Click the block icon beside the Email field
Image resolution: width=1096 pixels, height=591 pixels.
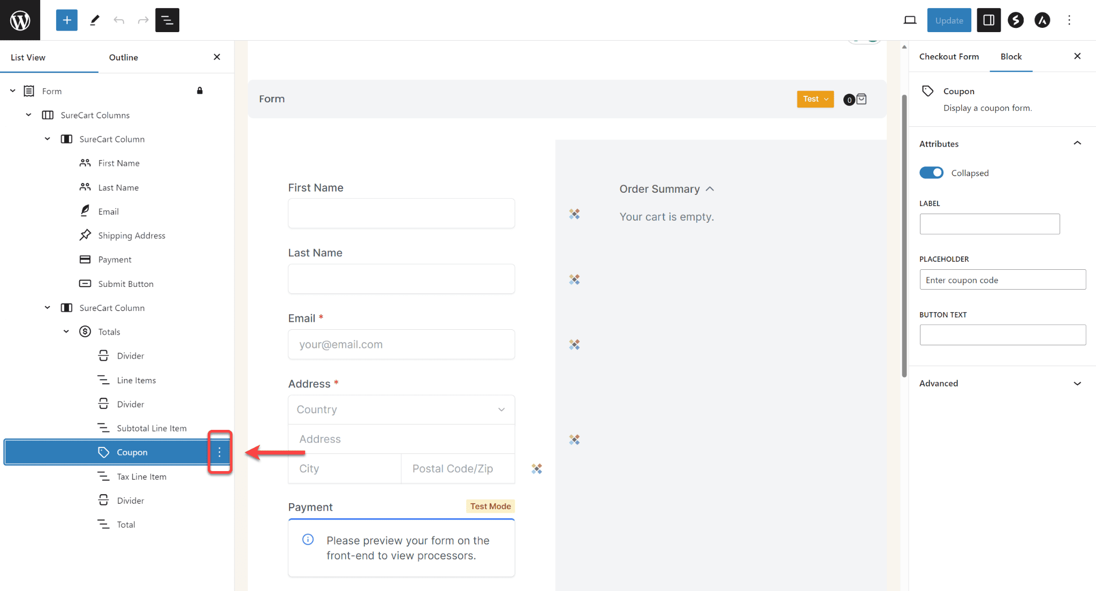pyautogui.click(x=574, y=345)
